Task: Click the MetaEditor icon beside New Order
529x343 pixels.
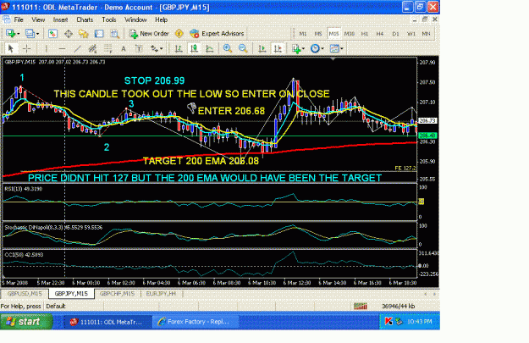Action: click(179, 33)
